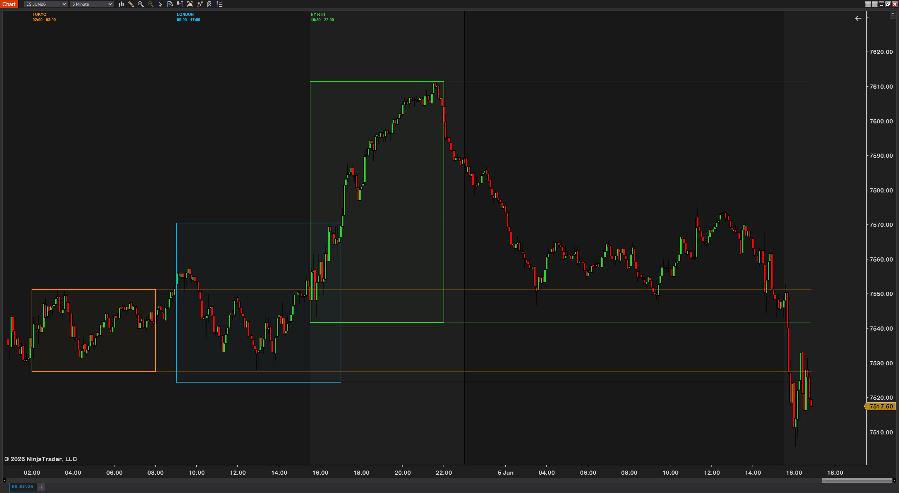
Task: Activate the zoom out magnifier tool
Action: coord(151,4)
